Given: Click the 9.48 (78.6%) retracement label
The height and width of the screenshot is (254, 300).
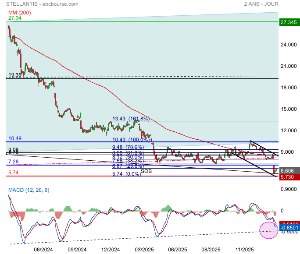Looking at the screenshot, I should coord(128,147).
